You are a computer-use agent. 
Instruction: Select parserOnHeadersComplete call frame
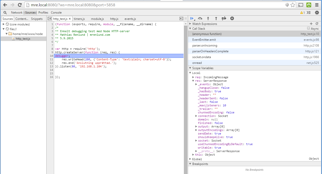(x=255, y=51)
